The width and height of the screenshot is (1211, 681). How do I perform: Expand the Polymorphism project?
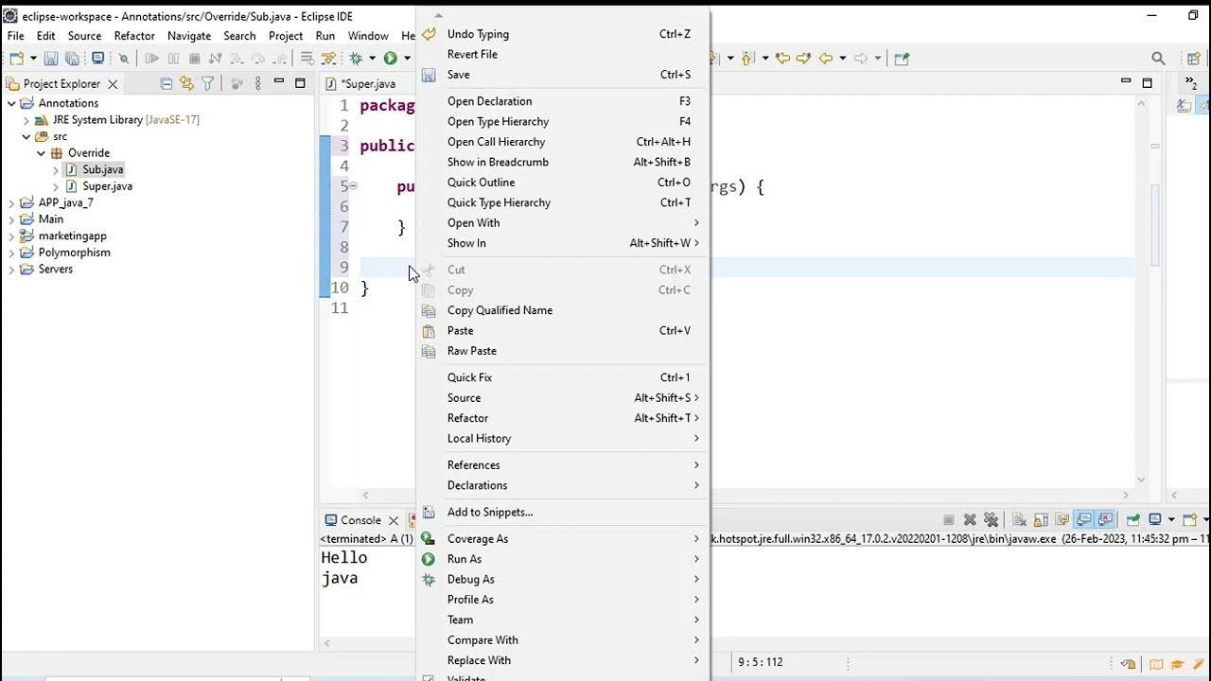11,253
